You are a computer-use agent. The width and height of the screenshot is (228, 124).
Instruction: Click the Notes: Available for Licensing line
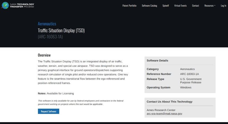pyautogui.click(x=56, y=94)
